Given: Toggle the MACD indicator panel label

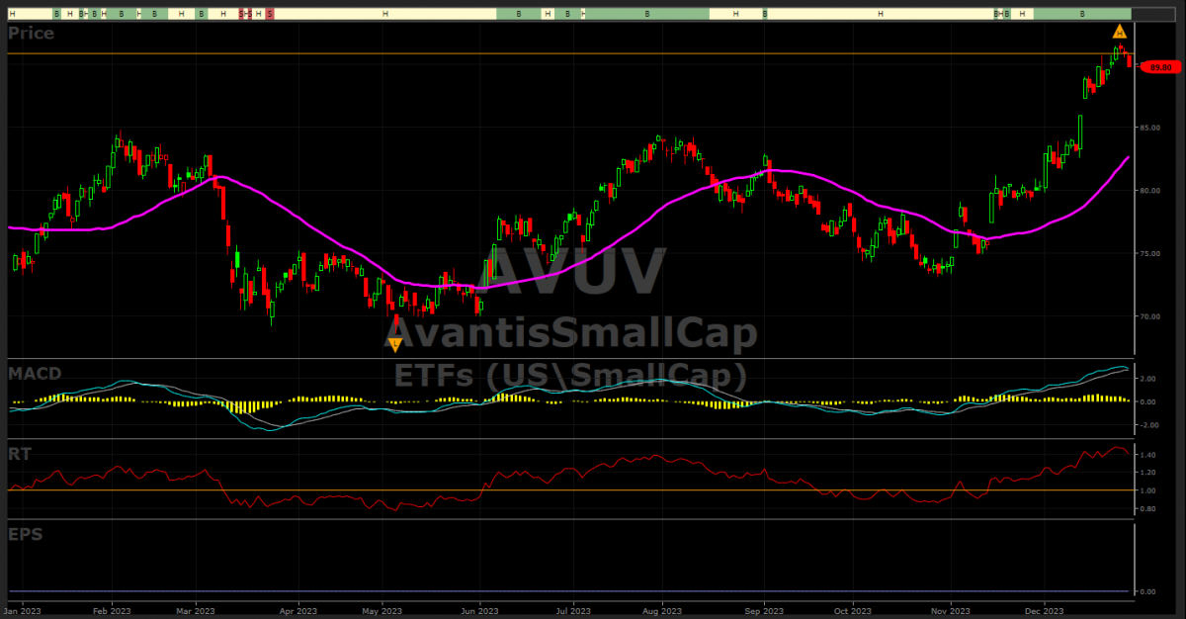Looking at the screenshot, I should pyautogui.click(x=33, y=374).
